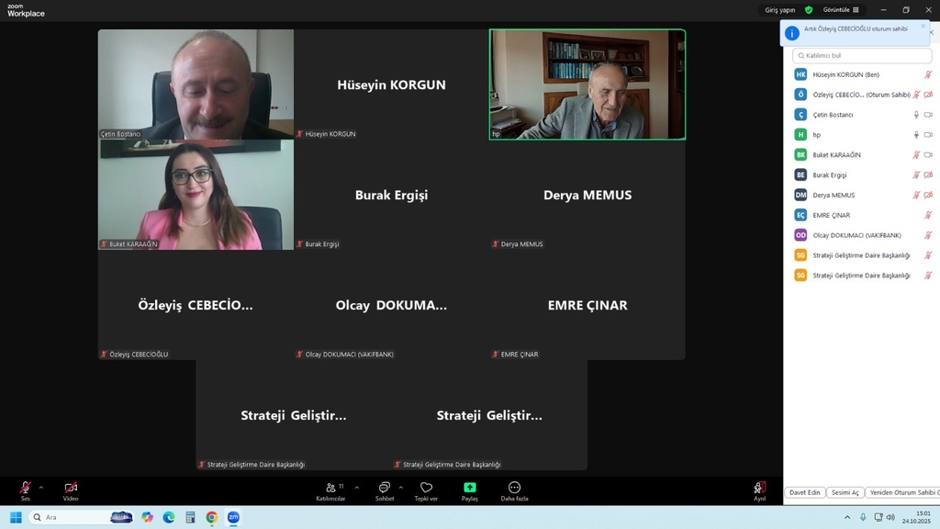Expand the arrow next to Katılımcılar
Screen dimensions: 940x529
[350, 487]
